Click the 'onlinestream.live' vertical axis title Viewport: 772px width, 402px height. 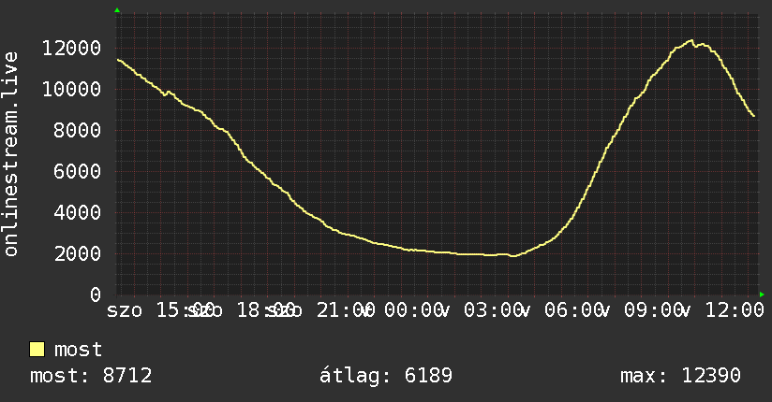(x=11, y=154)
